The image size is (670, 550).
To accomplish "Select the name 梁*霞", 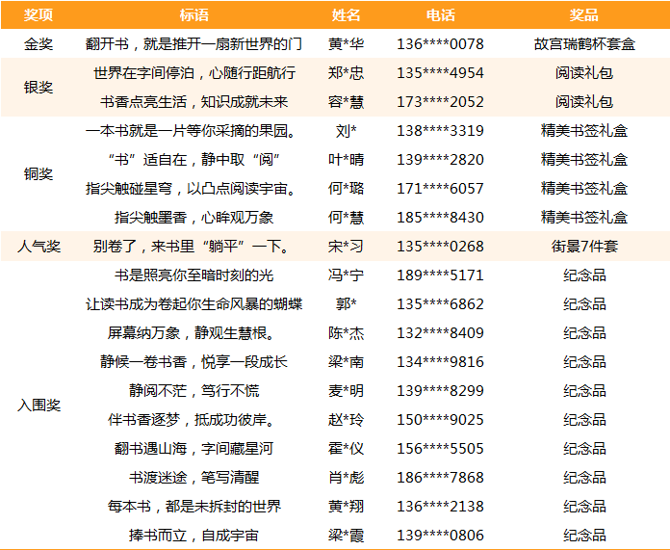I will click(347, 535).
